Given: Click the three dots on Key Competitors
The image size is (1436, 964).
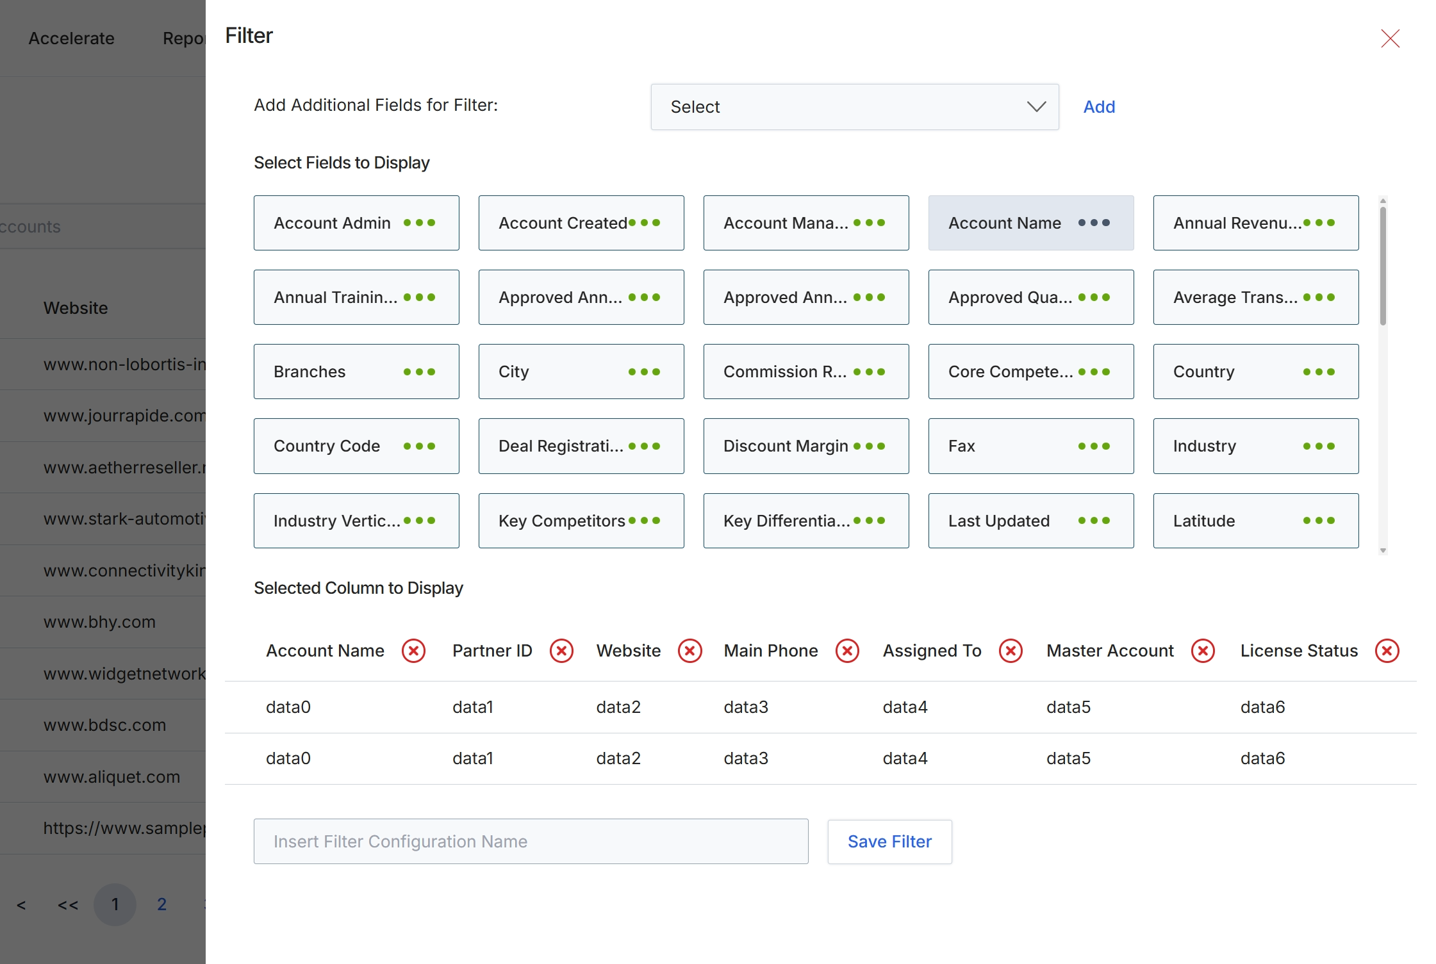Looking at the screenshot, I should tap(645, 521).
